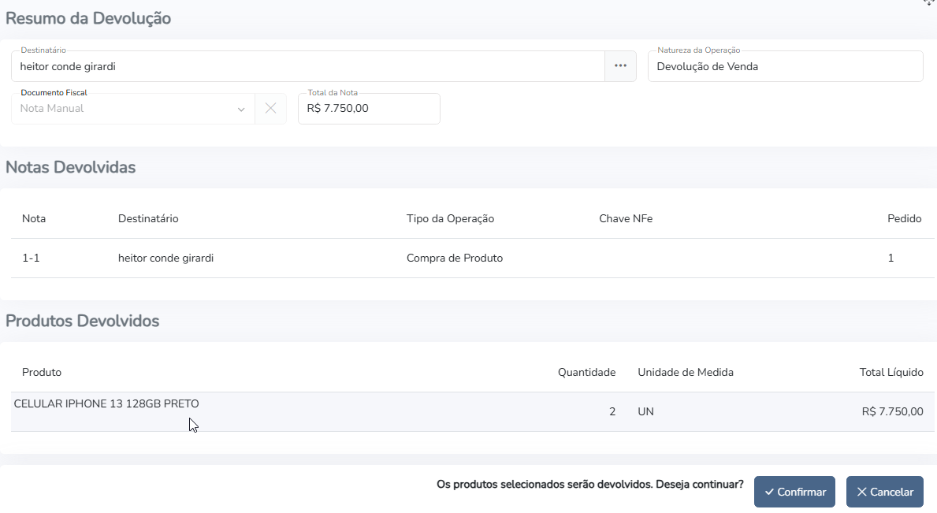Expand the Documento Fiscal chevron arrow
This screenshot has width=937, height=513.
click(241, 110)
